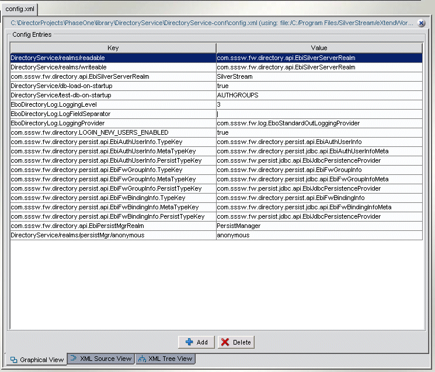Select the EbiFwBindingInfo.TypeKey key
The width and height of the screenshot is (435, 372).
[x=113, y=198]
